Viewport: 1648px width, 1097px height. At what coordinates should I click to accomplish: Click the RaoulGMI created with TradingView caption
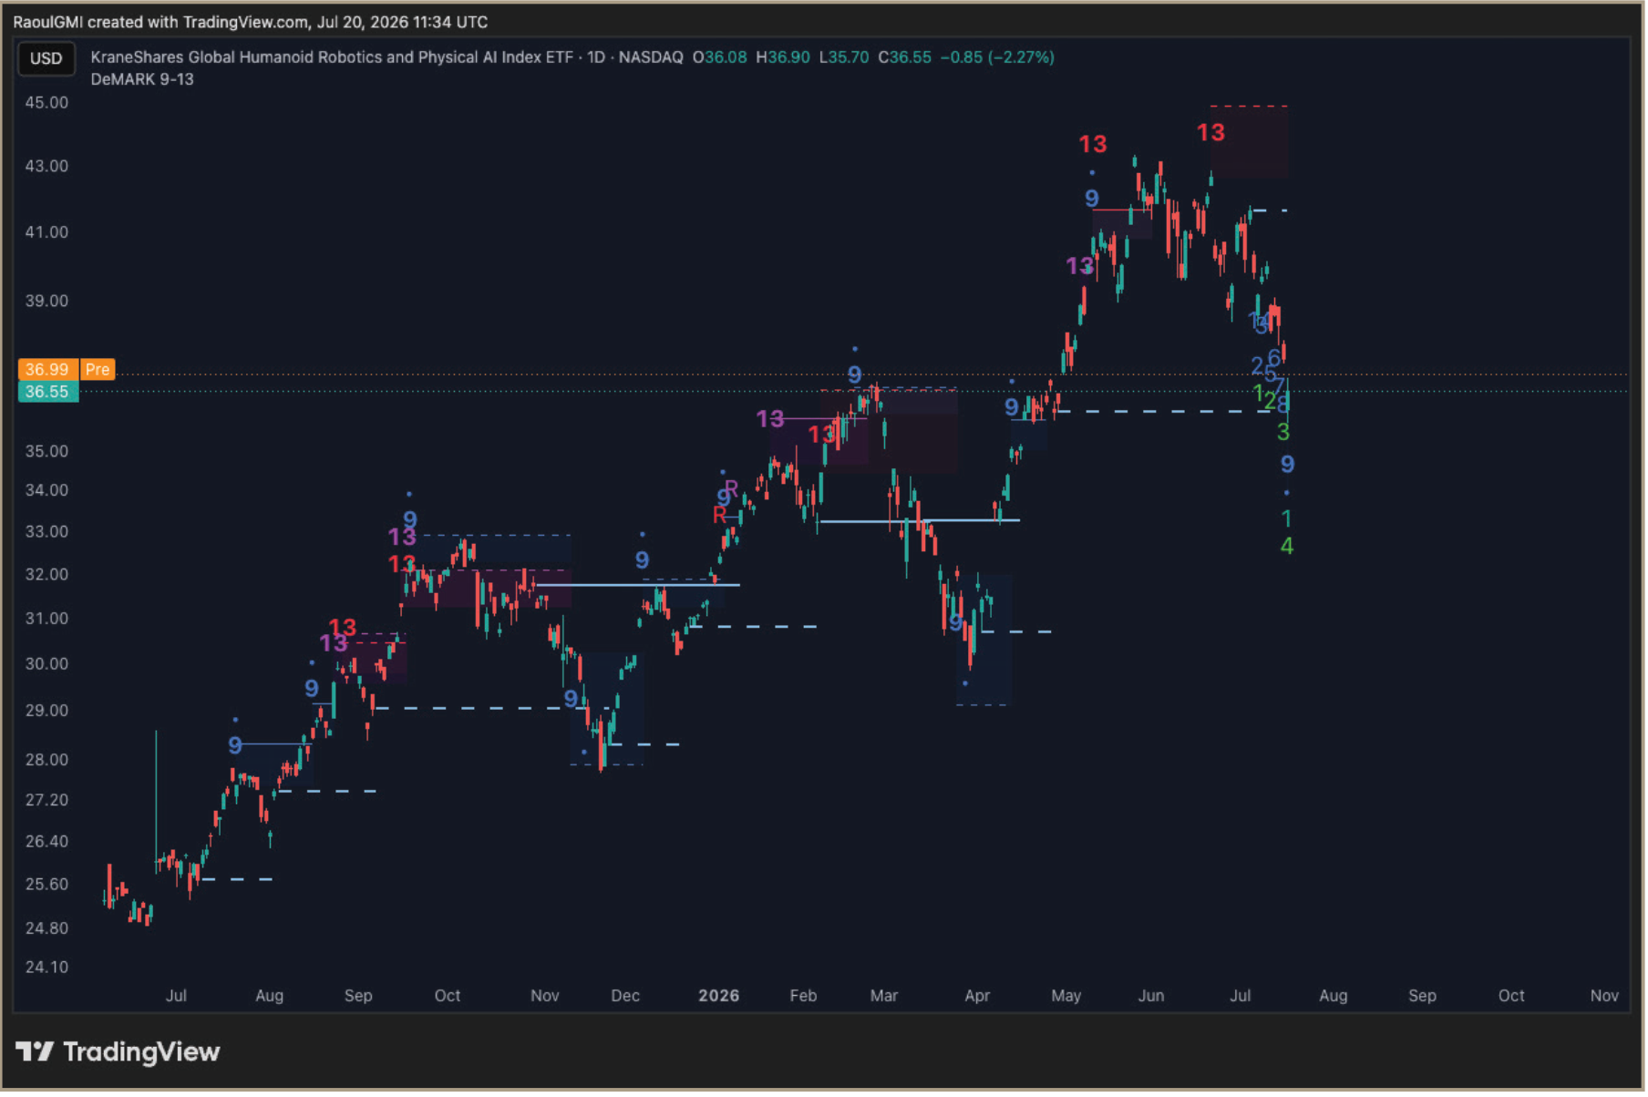tap(251, 22)
